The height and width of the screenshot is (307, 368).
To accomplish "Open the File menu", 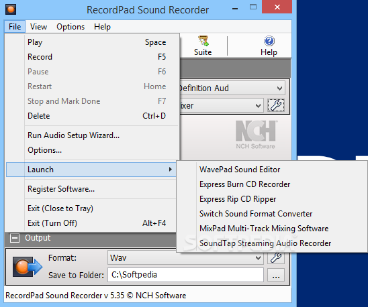I will click(x=15, y=27).
